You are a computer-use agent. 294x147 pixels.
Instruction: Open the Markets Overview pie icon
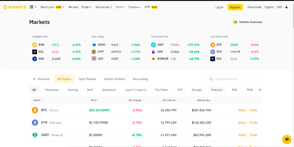coord(235,22)
